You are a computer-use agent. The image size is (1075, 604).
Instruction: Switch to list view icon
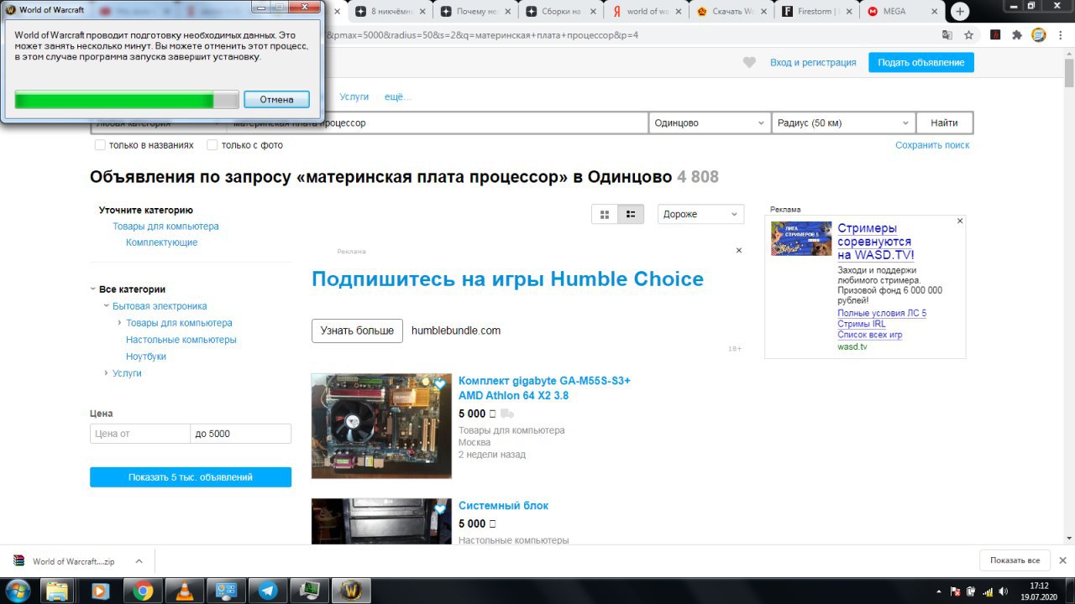(x=631, y=215)
